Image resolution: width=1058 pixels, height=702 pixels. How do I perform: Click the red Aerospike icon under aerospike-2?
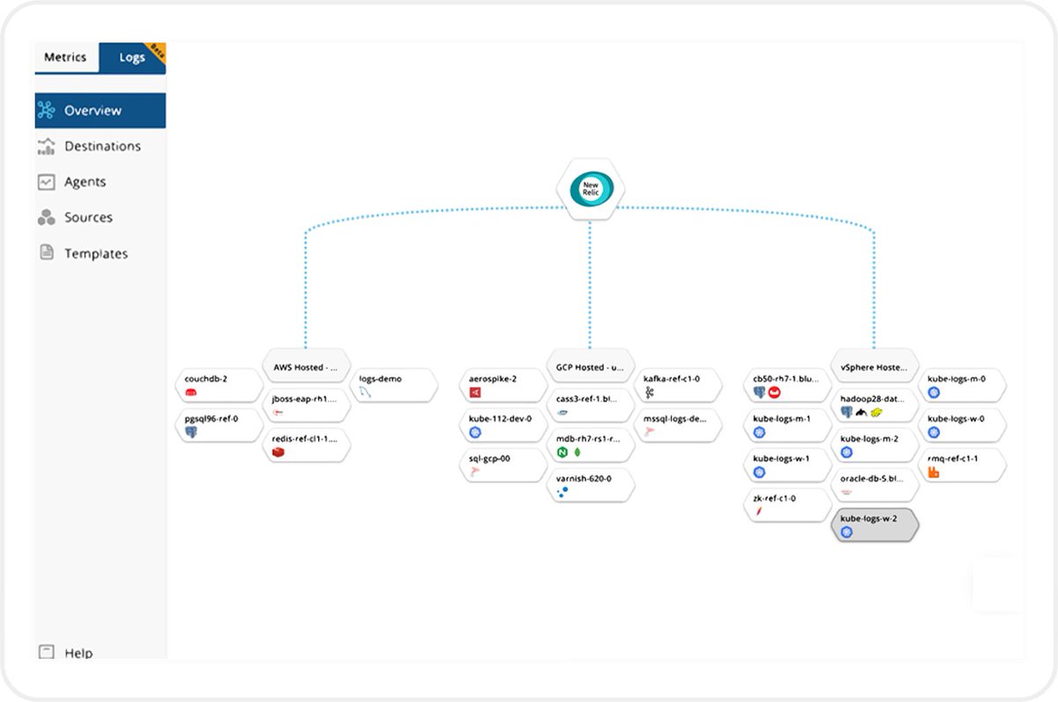click(474, 392)
